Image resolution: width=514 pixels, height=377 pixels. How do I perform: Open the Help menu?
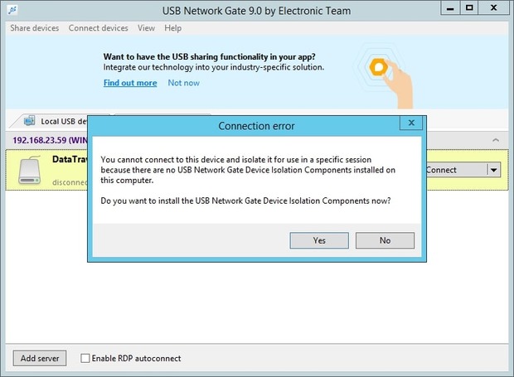coord(172,28)
